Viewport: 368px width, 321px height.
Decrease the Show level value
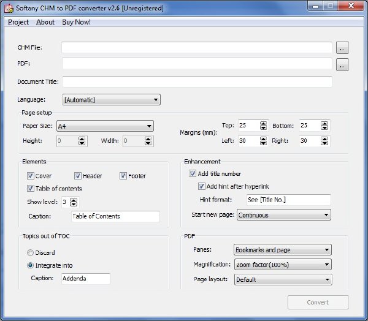(x=74, y=204)
